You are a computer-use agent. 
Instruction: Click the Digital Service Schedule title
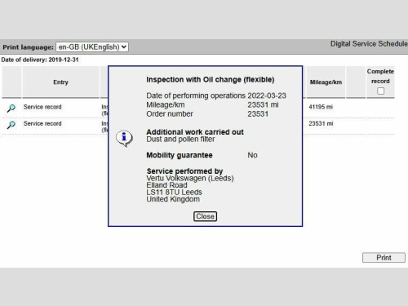tap(369, 44)
